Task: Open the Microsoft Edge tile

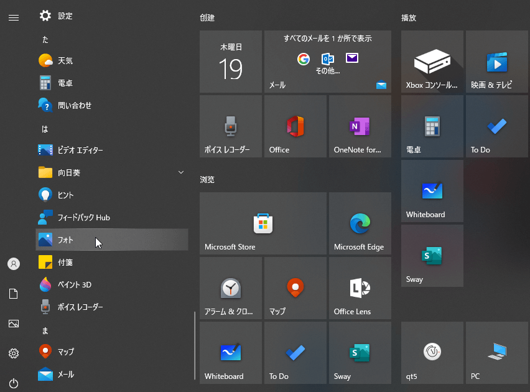Action: pos(360,223)
